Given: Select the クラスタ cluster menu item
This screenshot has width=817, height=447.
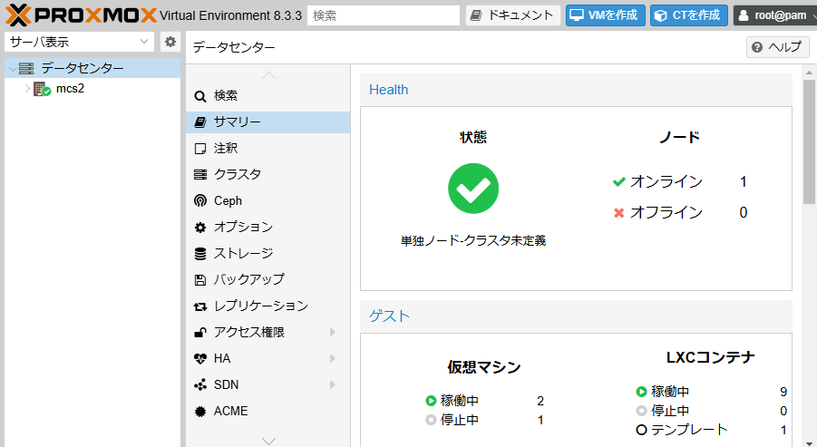Looking at the screenshot, I should point(267,174).
